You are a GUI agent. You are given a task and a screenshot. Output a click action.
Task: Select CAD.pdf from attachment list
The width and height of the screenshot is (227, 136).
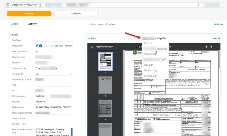click(x=148, y=43)
